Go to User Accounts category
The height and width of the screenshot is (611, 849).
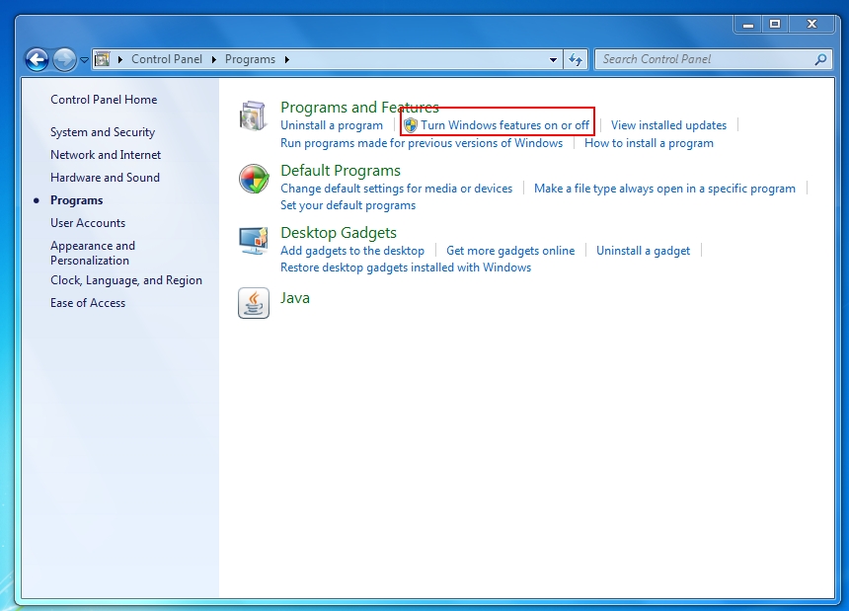click(x=88, y=223)
